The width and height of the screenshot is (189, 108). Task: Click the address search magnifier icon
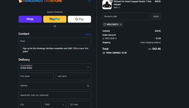click(x=88, y=86)
